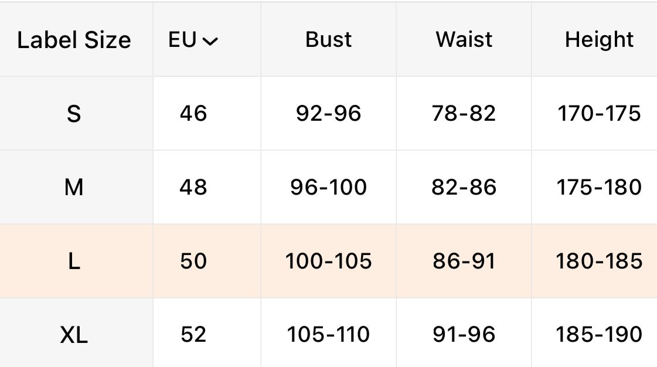Click waist measurement 82-86
Screen dimensions: 657x367
(x=464, y=187)
